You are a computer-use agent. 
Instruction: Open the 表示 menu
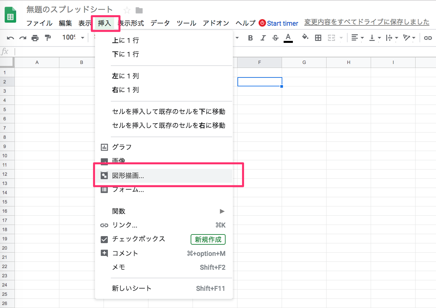84,23
